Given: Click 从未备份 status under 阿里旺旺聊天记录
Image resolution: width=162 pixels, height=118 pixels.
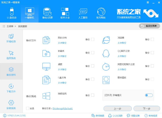Looking at the screenshot, I should coord(122,69).
